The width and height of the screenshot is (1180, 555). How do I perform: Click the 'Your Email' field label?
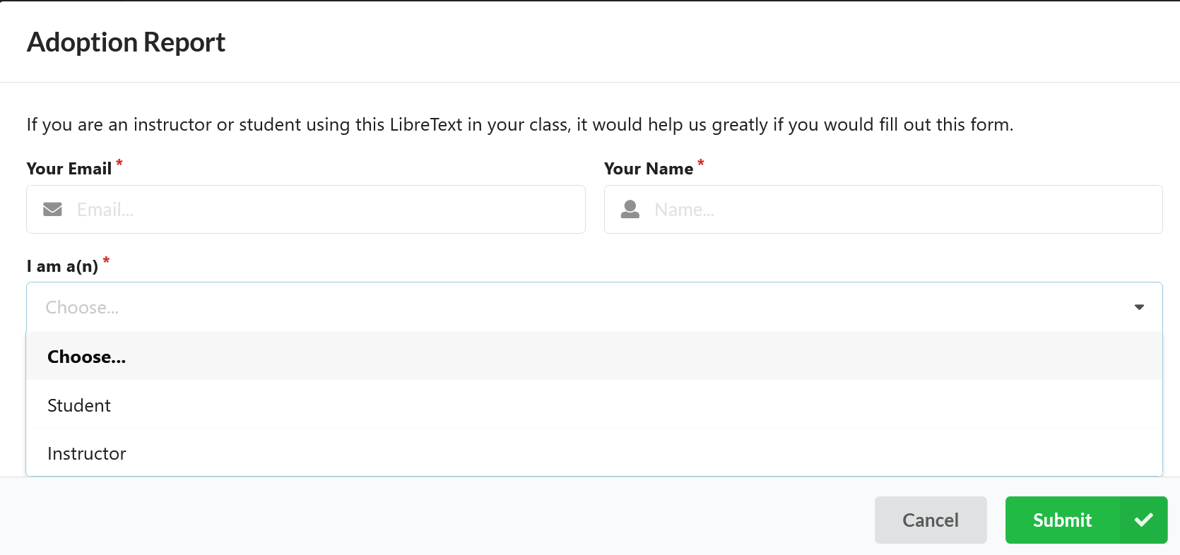(x=69, y=169)
